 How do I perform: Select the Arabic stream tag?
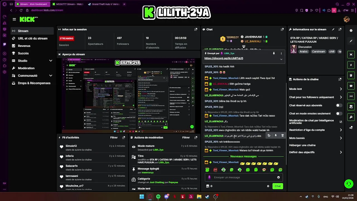point(304,52)
